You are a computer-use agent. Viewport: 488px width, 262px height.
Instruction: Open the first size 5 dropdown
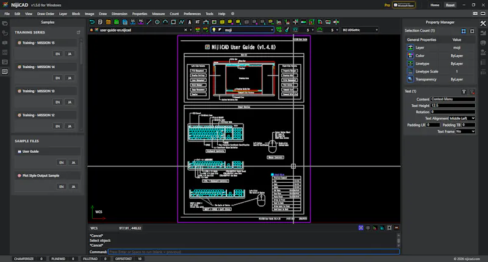(307, 30)
